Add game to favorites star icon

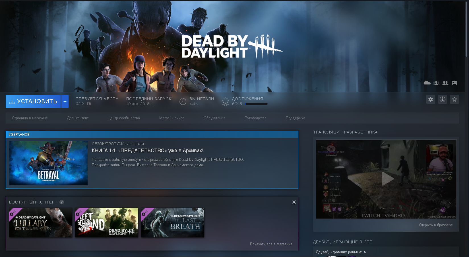point(454,99)
